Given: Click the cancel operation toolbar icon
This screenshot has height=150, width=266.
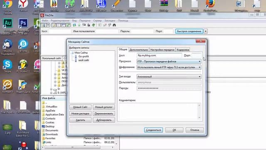Looking at the screenshot, I should [x=84, y=25].
